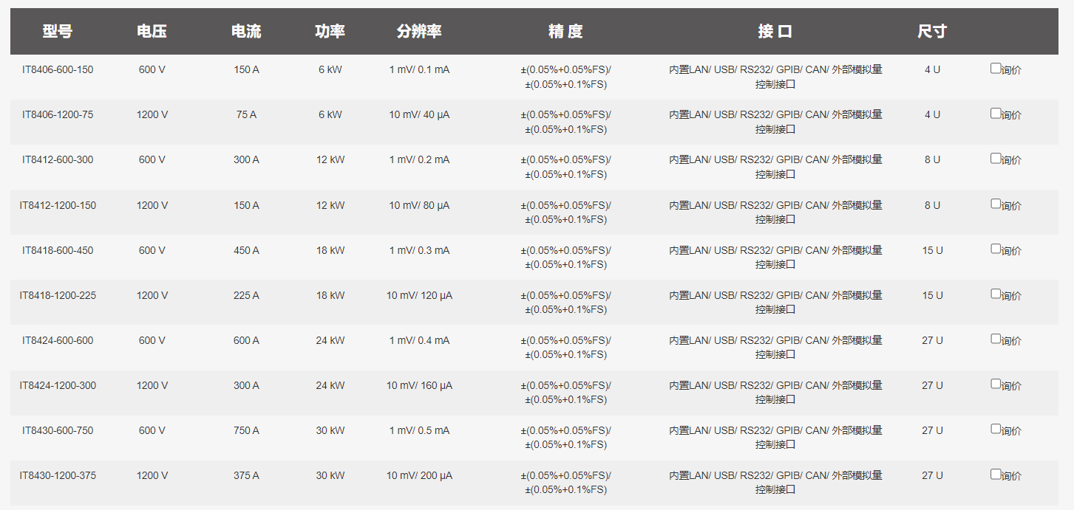This screenshot has width=1074, height=510.
Task: Click the 尺寸 column header
Action: click(x=932, y=31)
